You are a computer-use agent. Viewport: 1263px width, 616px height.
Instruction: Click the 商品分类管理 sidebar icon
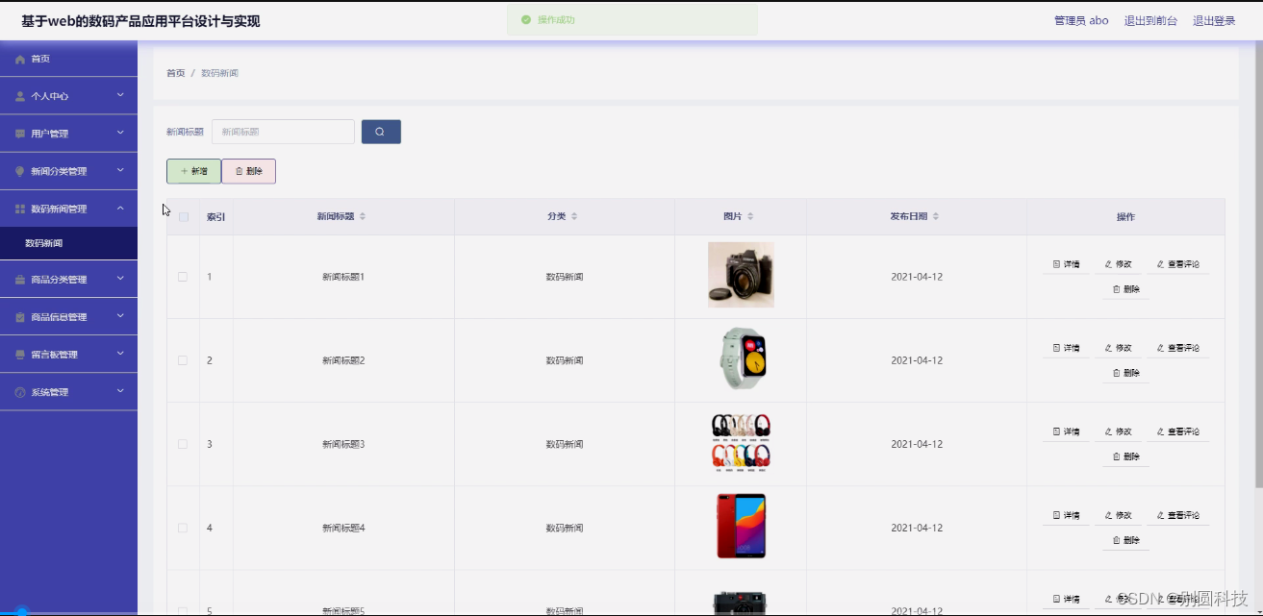[19, 279]
